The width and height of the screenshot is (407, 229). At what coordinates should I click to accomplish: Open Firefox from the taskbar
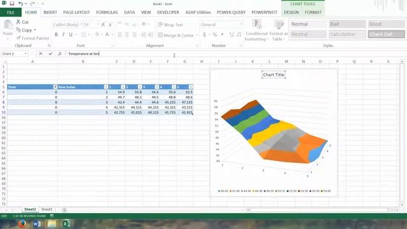[x=22, y=223]
